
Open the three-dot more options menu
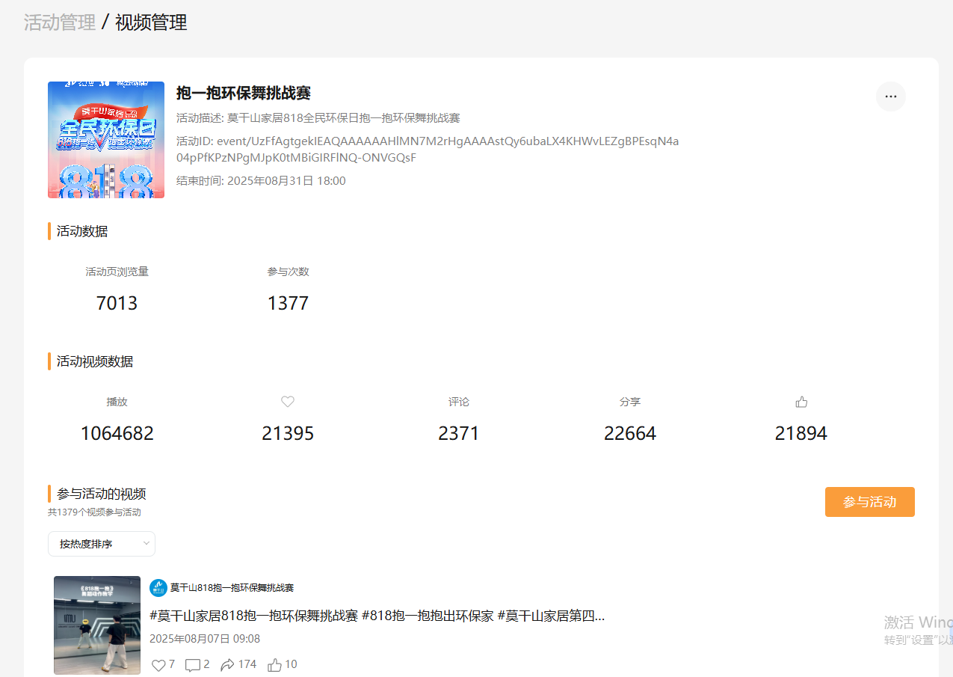pos(890,97)
